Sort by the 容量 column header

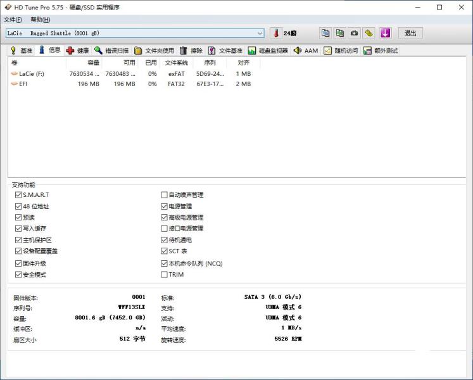[84, 63]
